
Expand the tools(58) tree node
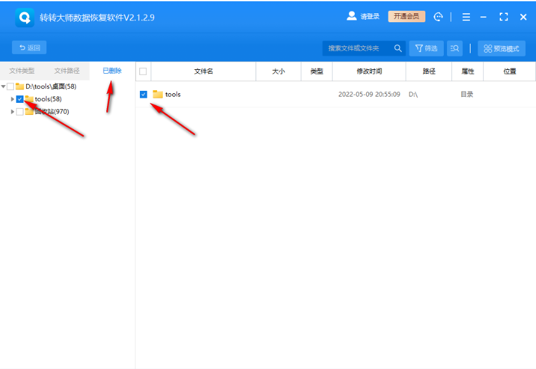[13, 99]
